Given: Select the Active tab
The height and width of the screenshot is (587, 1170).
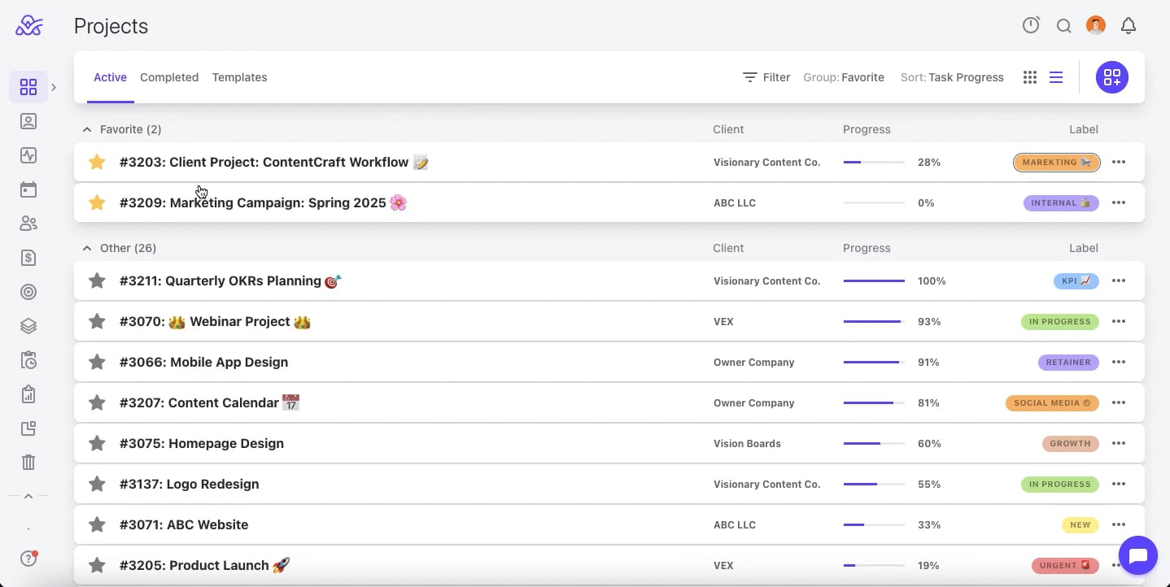Looking at the screenshot, I should tap(110, 77).
